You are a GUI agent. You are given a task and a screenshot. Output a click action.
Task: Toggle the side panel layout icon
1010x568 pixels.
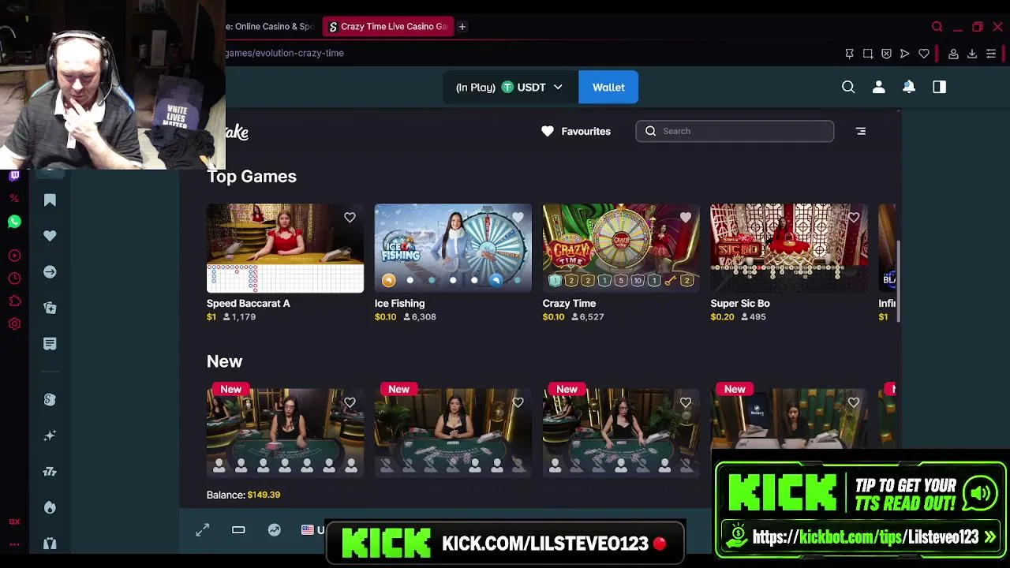[x=939, y=88]
